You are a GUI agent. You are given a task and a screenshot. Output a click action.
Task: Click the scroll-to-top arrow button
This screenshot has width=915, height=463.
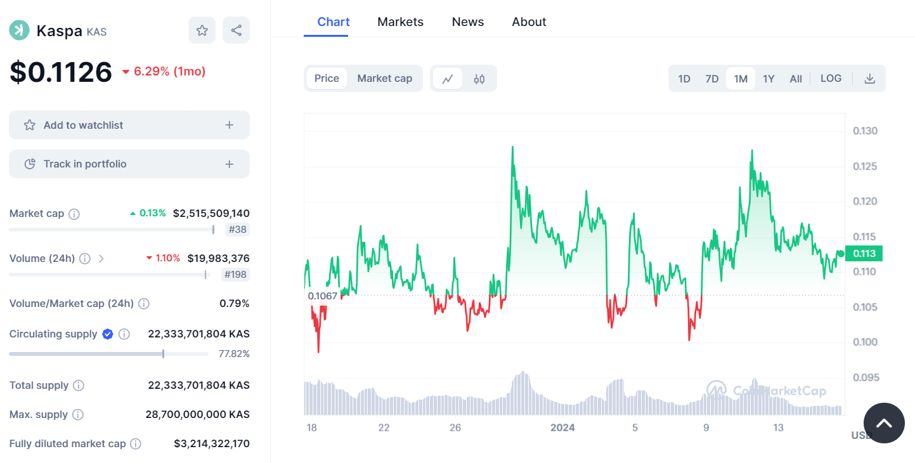point(884,423)
